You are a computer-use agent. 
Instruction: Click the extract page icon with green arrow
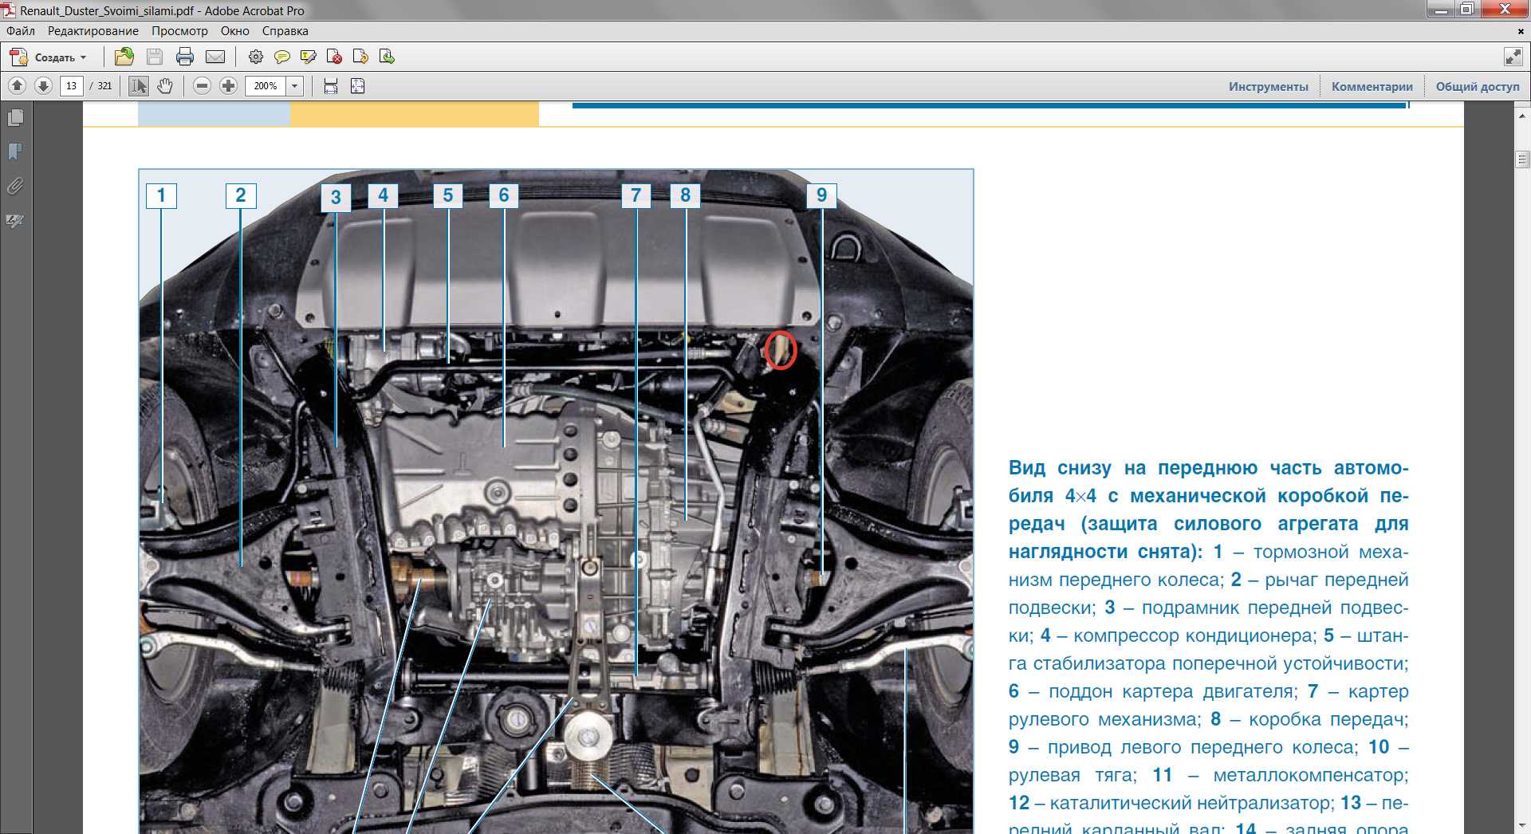(387, 57)
